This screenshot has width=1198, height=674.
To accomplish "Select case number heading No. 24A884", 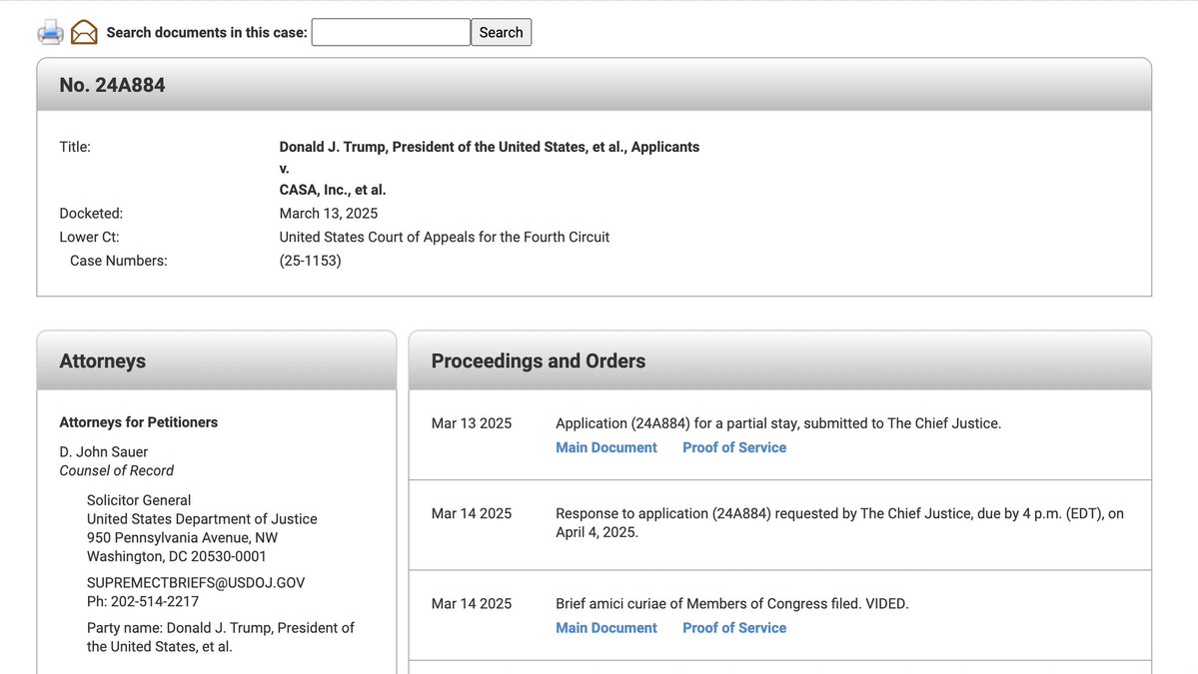I will coord(112,85).
